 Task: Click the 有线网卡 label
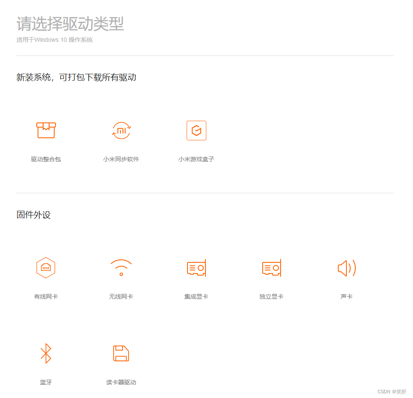(46, 296)
